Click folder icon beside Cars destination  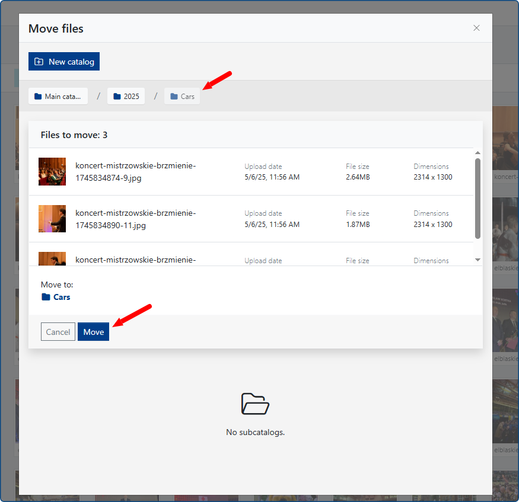point(46,297)
